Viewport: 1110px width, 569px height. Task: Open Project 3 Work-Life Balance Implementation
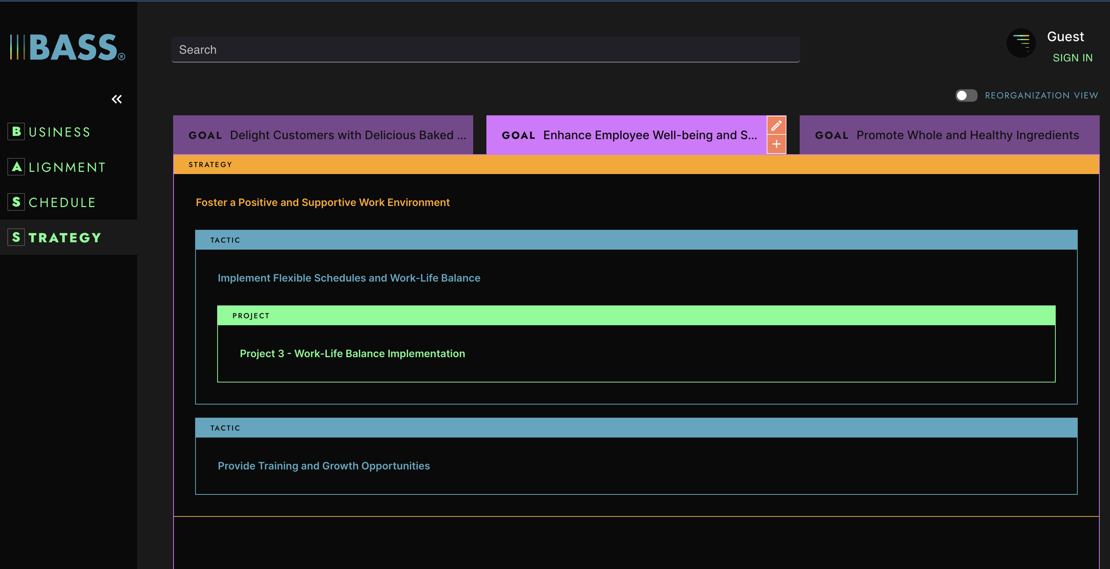(x=352, y=354)
